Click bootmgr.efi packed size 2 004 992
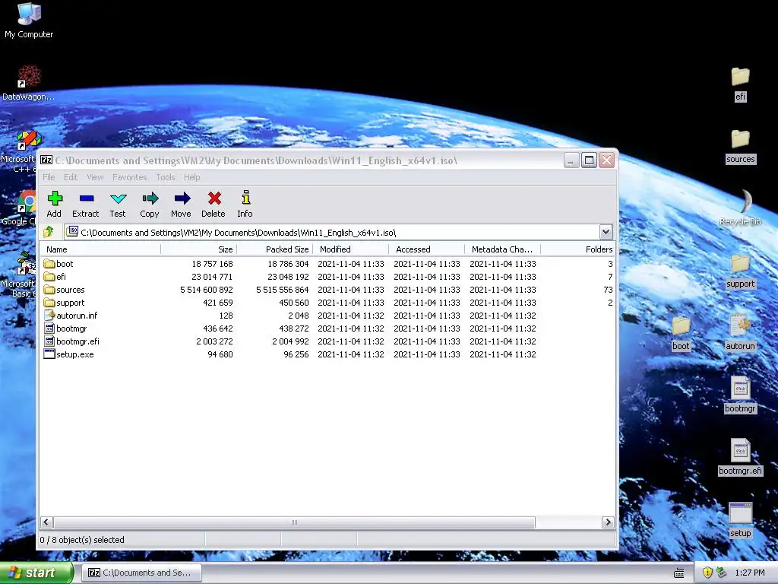Image resolution: width=778 pixels, height=584 pixels. tap(290, 341)
